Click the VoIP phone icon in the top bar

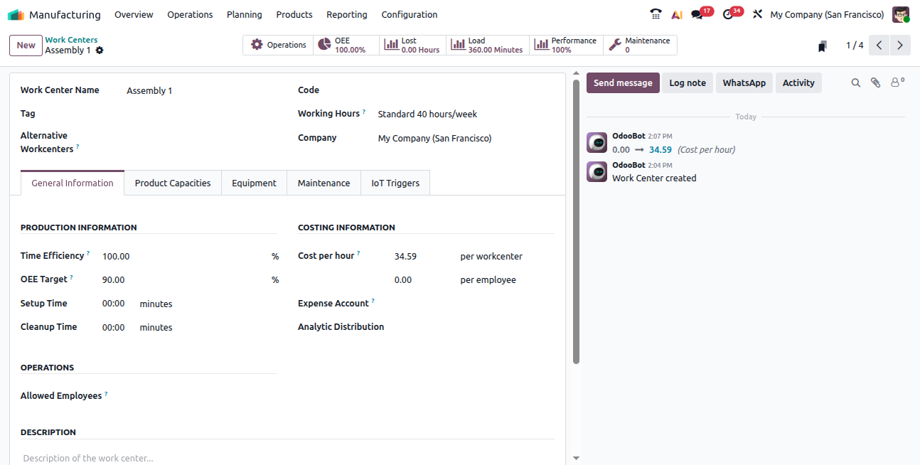pos(656,14)
